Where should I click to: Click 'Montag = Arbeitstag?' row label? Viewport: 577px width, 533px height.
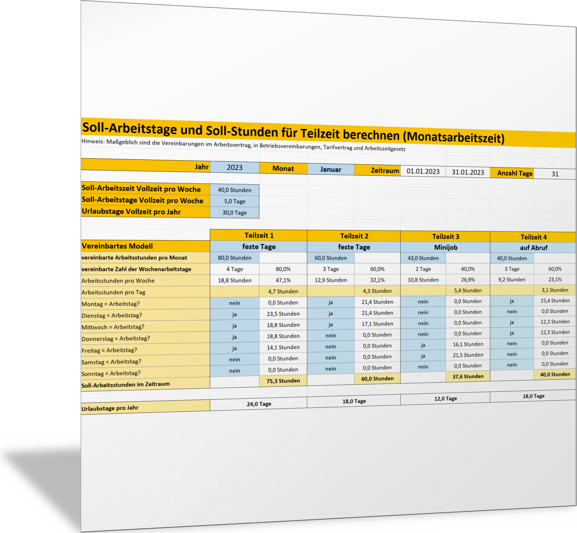145,304
